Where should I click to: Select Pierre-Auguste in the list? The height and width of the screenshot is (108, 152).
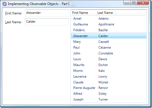(84, 88)
